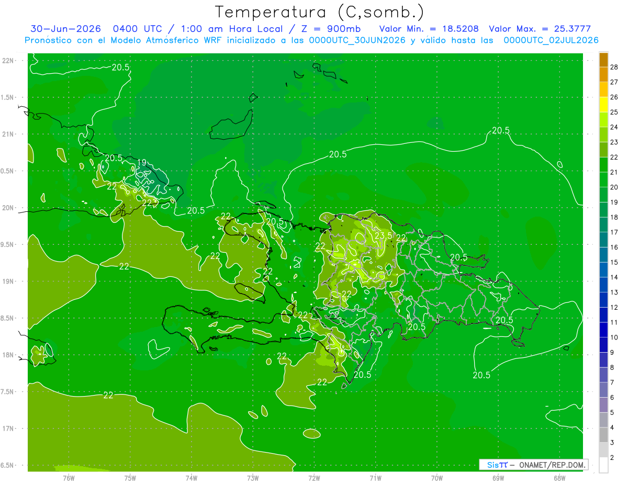Click the "23.5" contour label on the map
Screen dimensions: 628x485
coord(384,236)
